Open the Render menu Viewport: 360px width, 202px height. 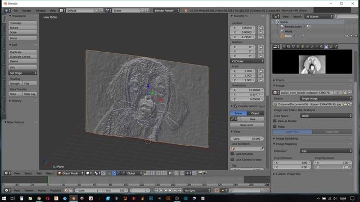[26, 11]
